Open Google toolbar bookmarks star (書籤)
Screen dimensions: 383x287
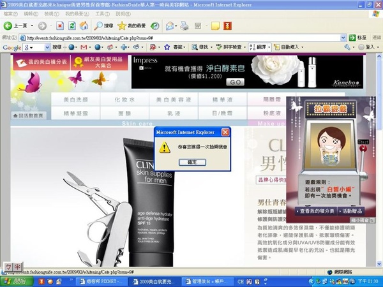pyautogui.click(x=174, y=47)
